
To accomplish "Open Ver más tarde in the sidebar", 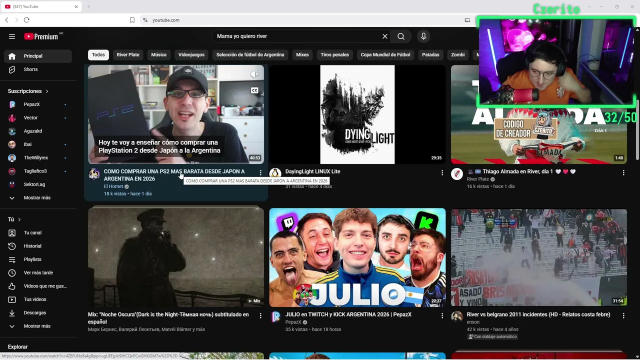I will click(x=38, y=272).
